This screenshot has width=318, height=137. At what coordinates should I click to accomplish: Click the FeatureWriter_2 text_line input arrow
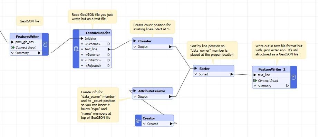point(255,75)
